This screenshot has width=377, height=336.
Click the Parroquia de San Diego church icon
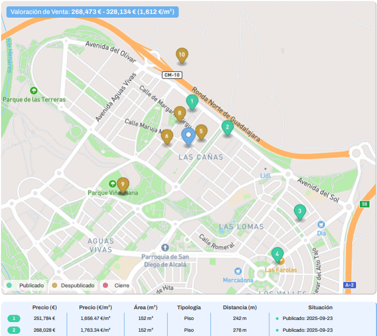point(164,247)
